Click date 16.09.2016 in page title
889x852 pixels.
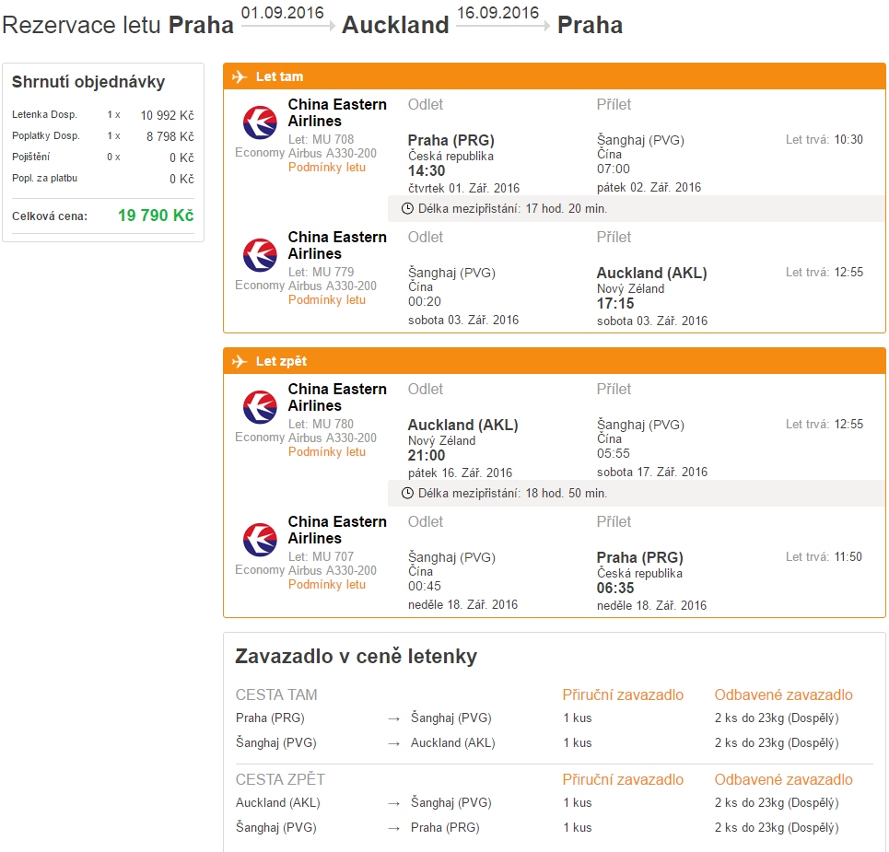click(x=497, y=13)
